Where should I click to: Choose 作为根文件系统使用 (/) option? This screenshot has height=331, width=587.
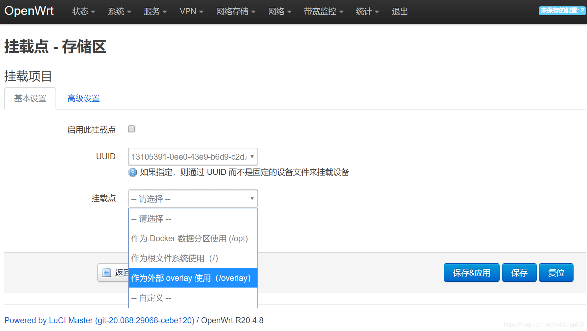[x=193, y=258]
